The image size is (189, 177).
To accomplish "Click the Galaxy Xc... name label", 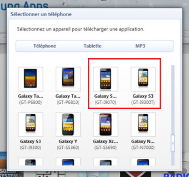I will [x=105, y=142].
